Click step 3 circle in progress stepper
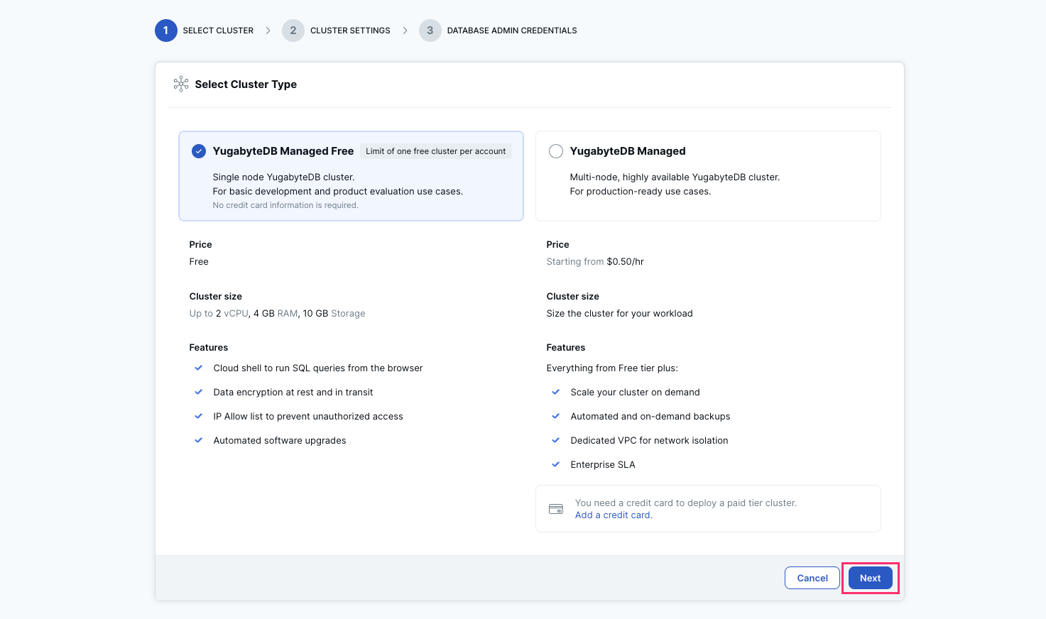Viewport: 1046px width, 619px height. tap(430, 30)
